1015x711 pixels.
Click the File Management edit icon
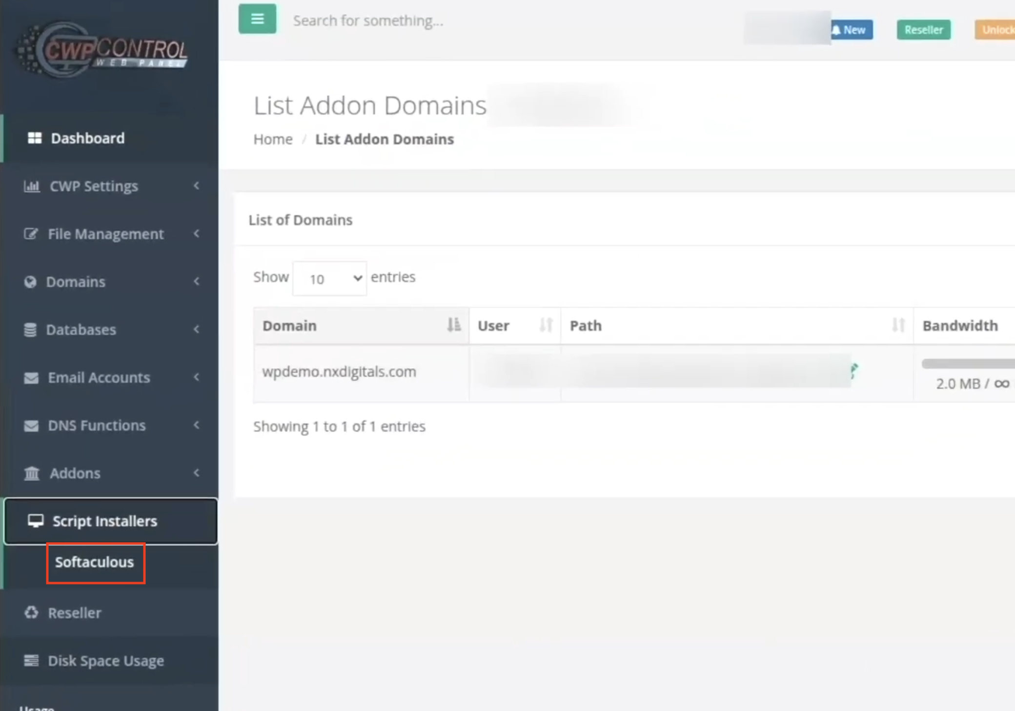click(31, 234)
